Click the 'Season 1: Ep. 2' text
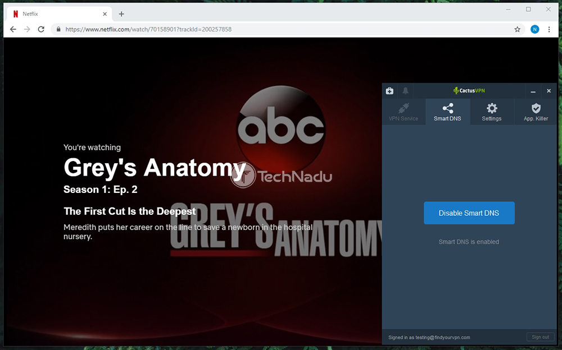 tap(101, 190)
